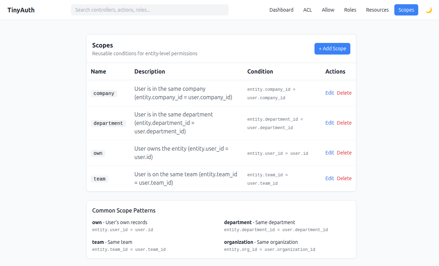Delete the department scope

pos(344,123)
